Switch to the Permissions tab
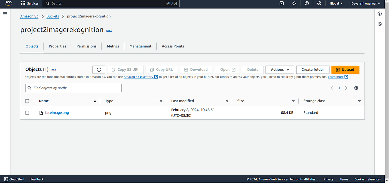This screenshot has height=183, width=389. [x=87, y=46]
